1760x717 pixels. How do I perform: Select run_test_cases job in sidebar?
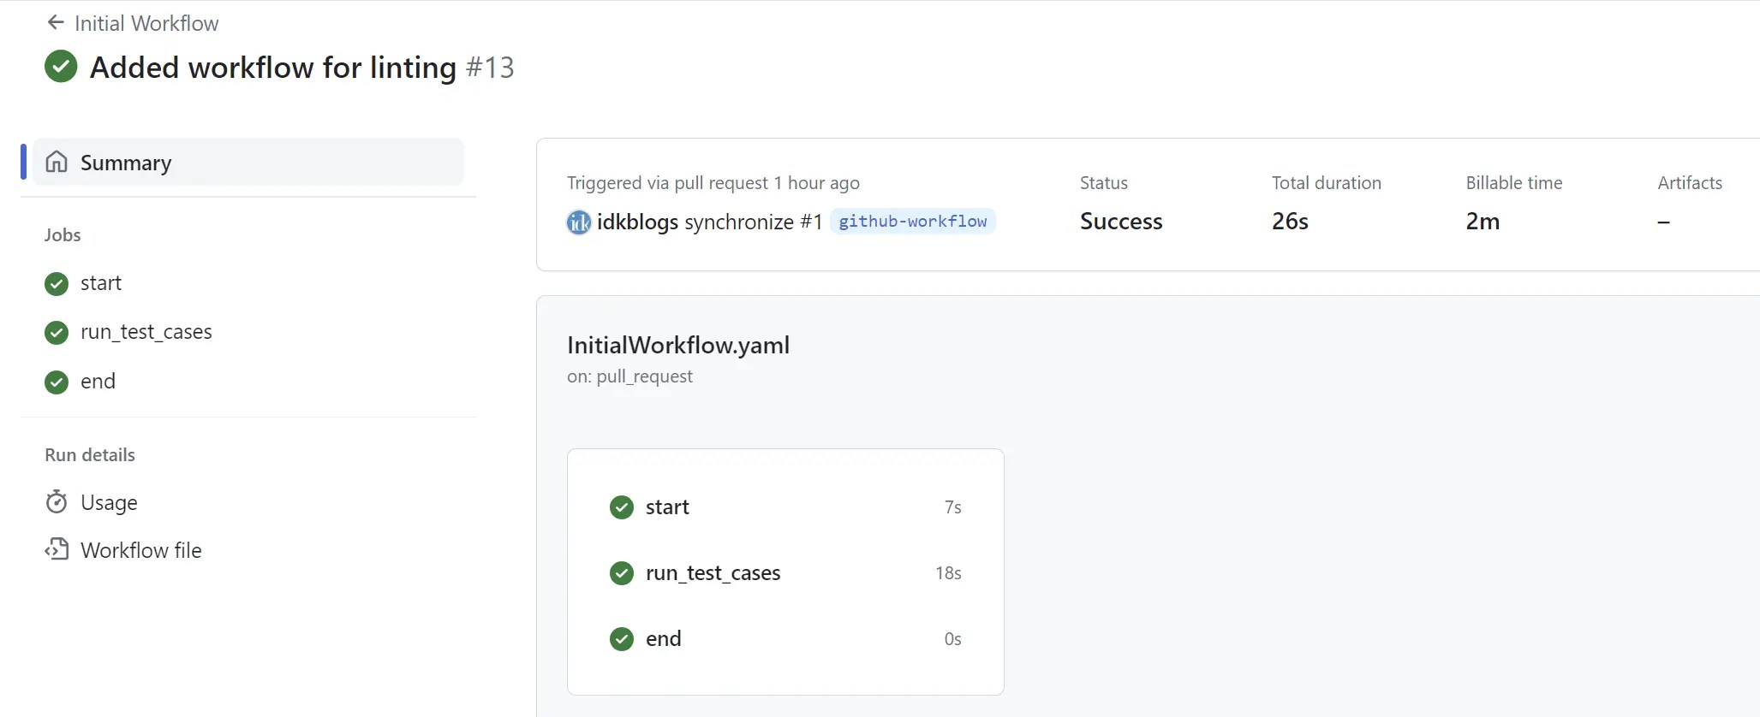click(146, 332)
